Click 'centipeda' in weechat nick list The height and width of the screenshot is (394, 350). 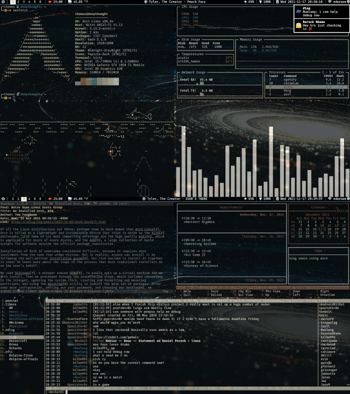coord(329,340)
